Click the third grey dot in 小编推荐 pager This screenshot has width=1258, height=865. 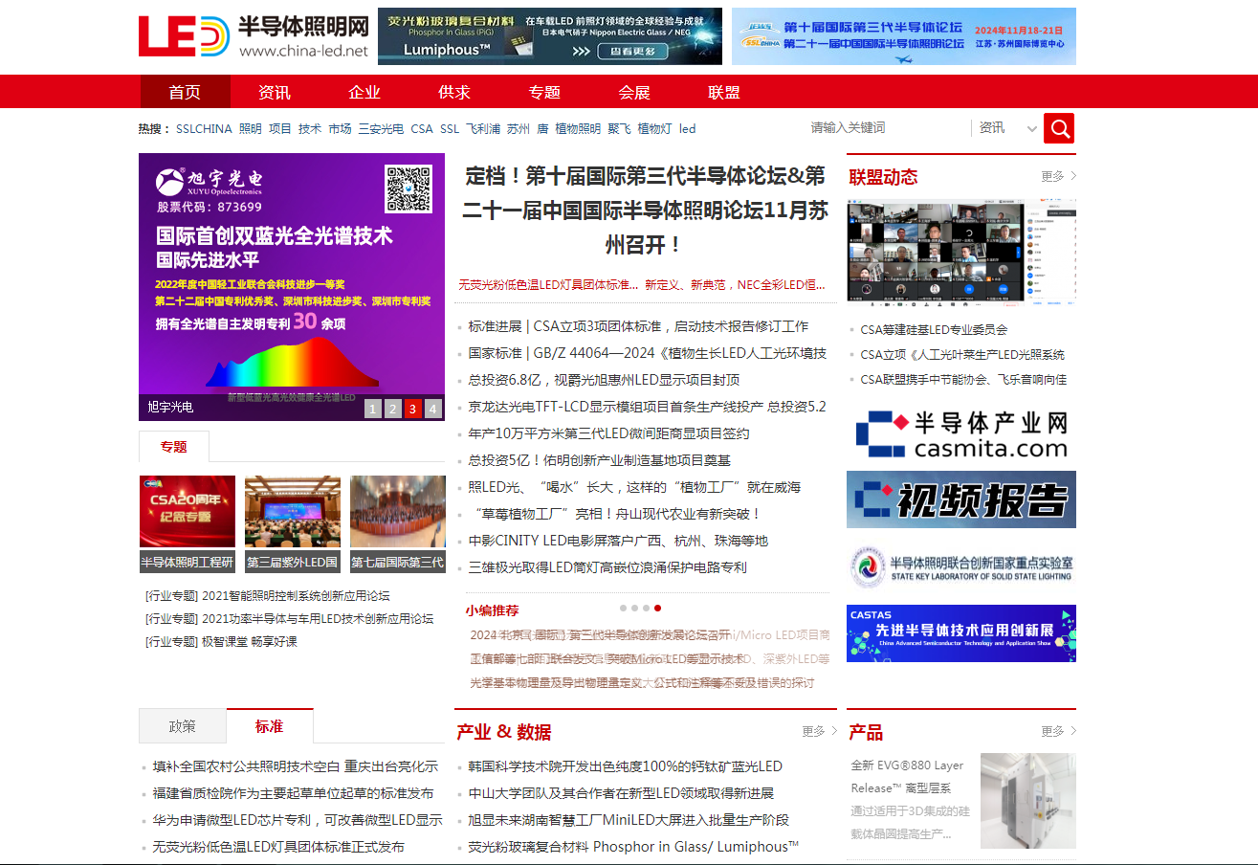pos(646,608)
